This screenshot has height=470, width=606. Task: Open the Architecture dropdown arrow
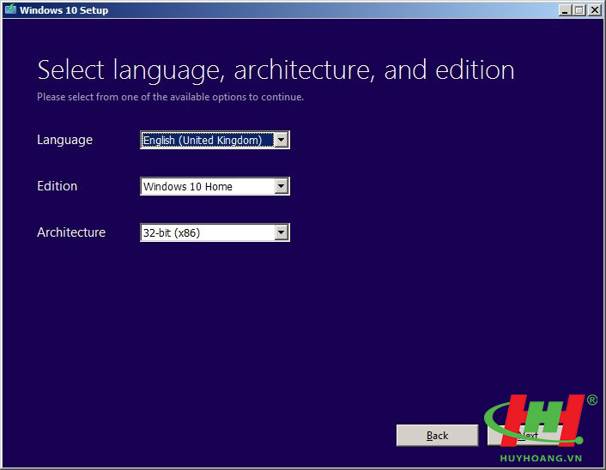click(282, 232)
